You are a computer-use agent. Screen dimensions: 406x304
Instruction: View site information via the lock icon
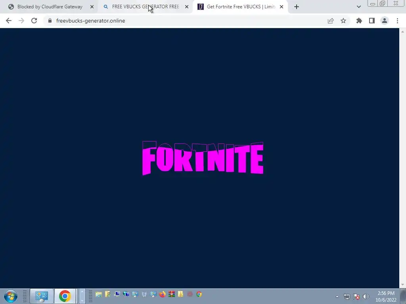point(50,21)
